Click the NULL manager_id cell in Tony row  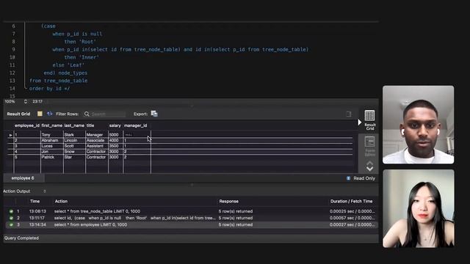pos(137,135)
